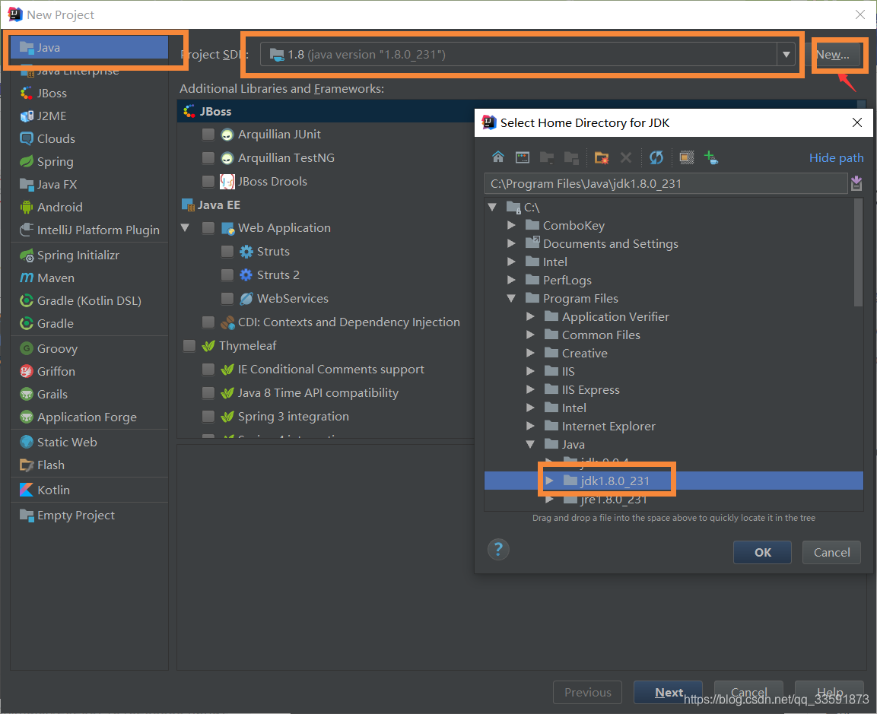Select Spring Initializr project type

tap(90, 255)
